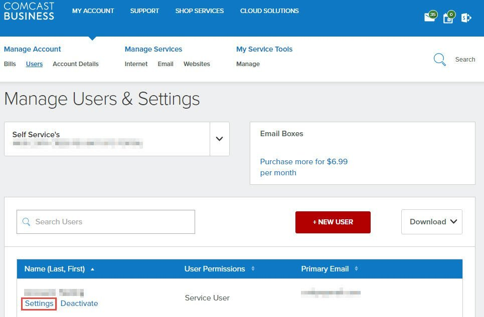Click the magnifier search icon in navigation
Image resolution: width=484 pixels, height=317 pixels.
[440, 60]
